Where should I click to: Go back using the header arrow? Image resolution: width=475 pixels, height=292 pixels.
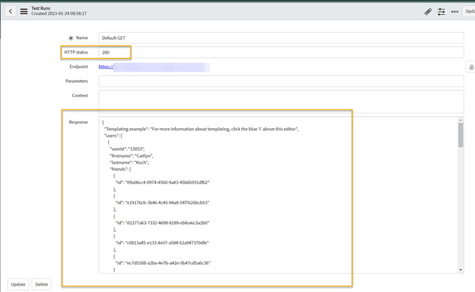coord(10,11)
